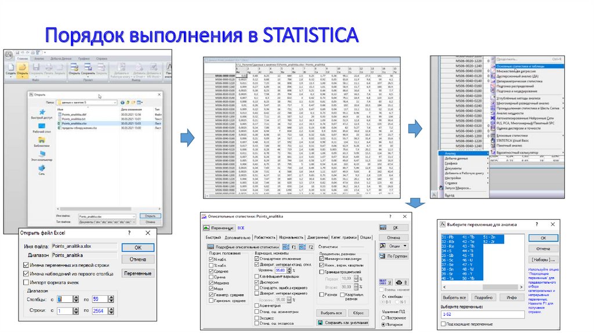Click the Строки end row stepper
The height and width of the screenshot is (333, 594).
111,310
